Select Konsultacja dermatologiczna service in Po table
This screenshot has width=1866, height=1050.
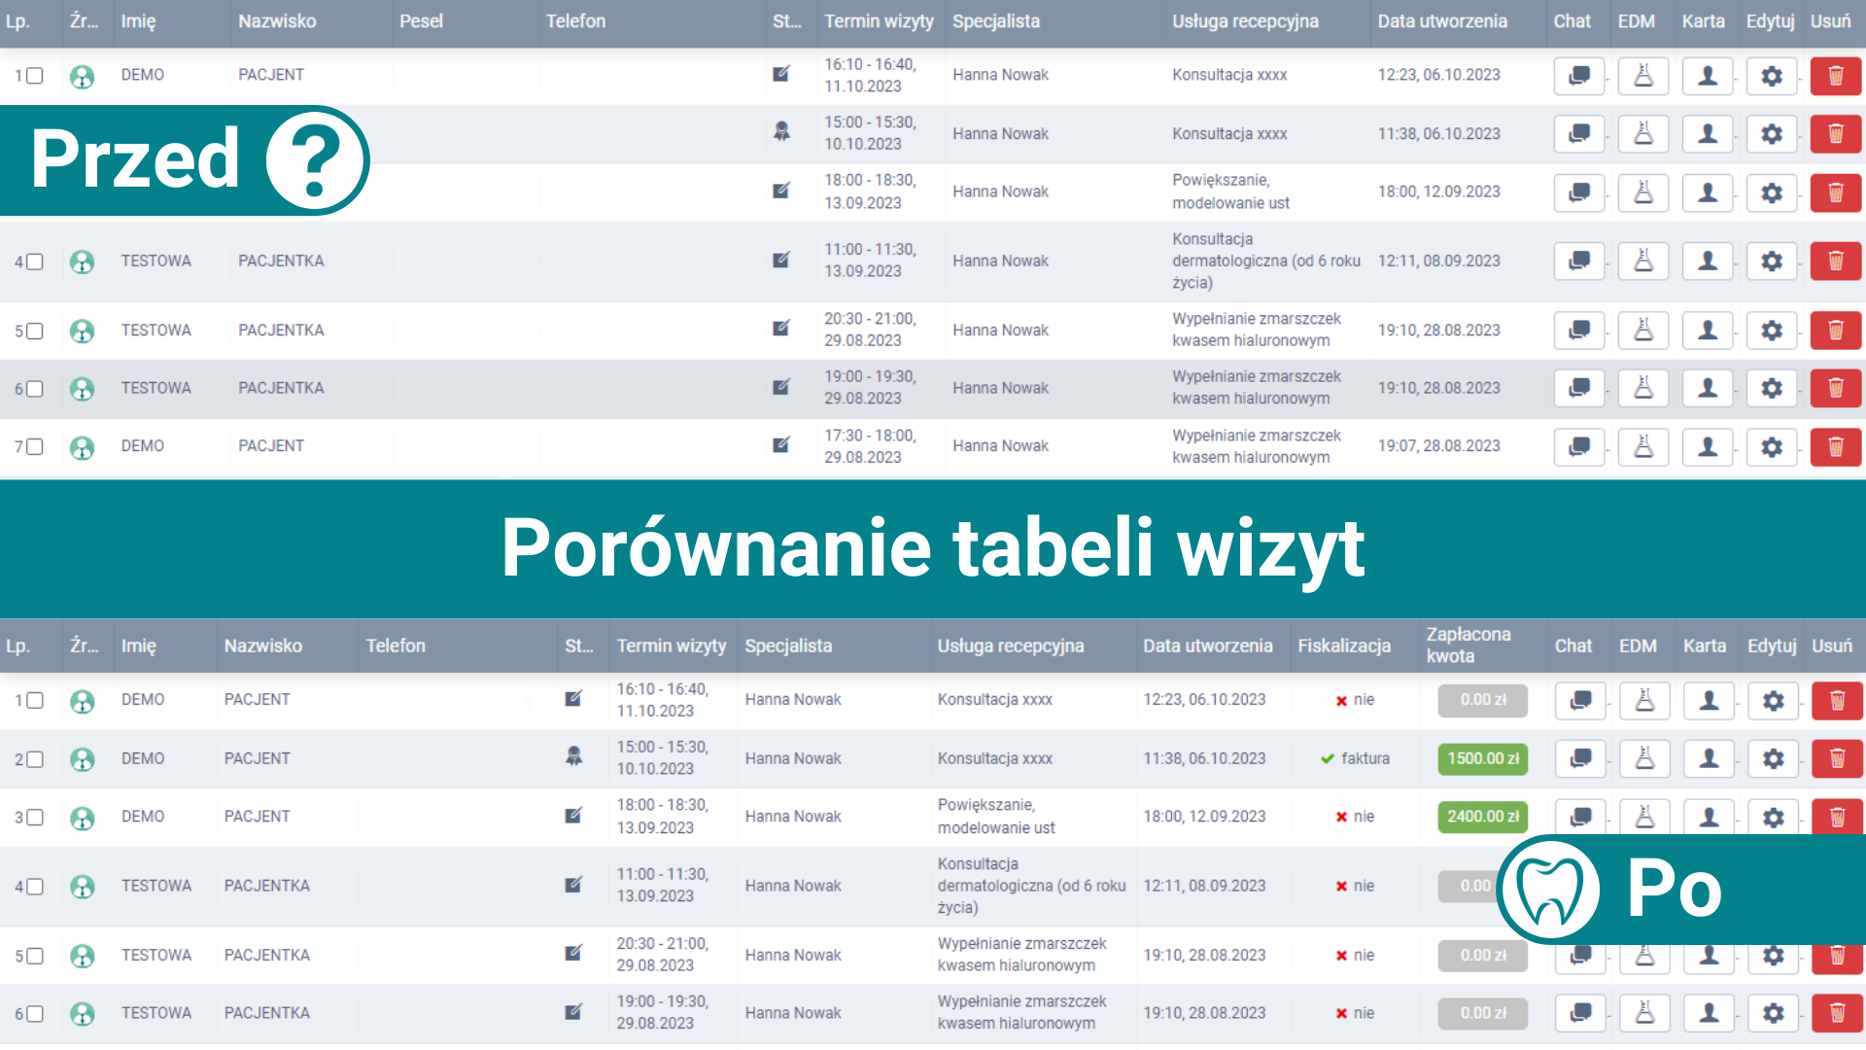pos(1031,886)
